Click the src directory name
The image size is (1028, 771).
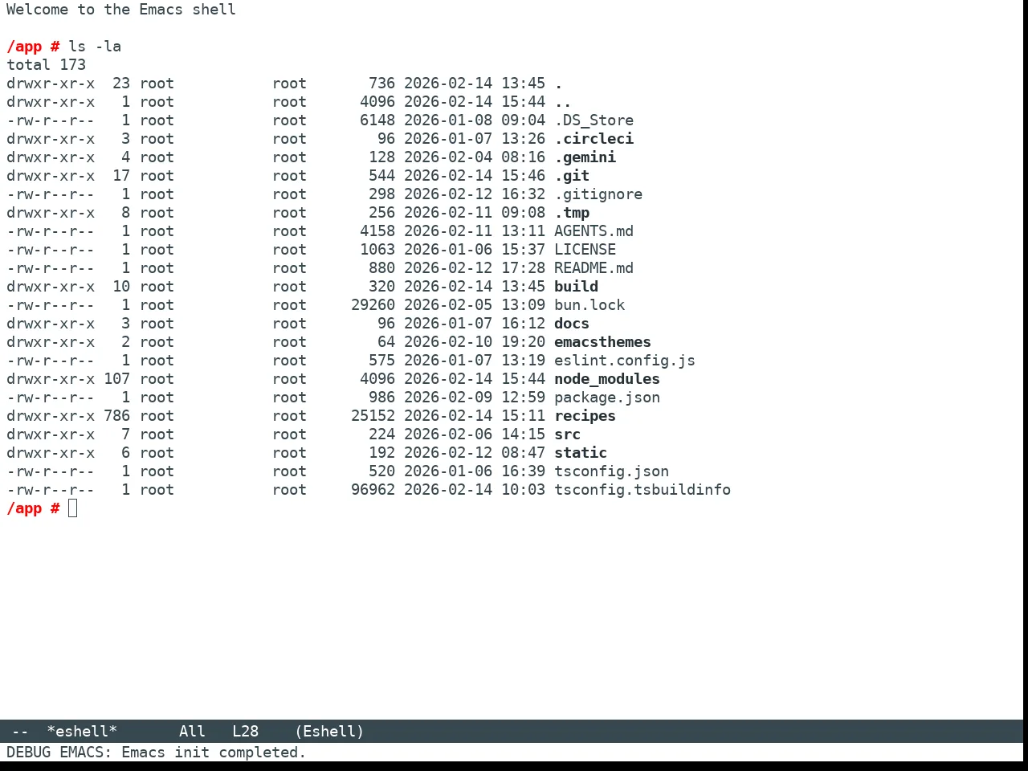tap(567, 434)
